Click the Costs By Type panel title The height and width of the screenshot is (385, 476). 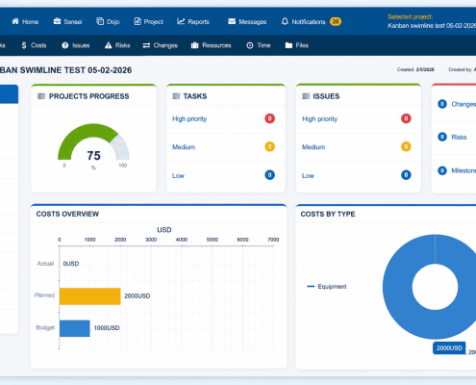point(328,214)
